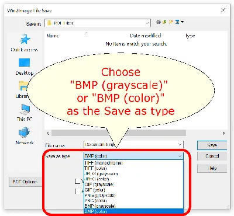Viewport: 234px width, 216px height.
Task: Click the scroll left arrow
Action: [x=48, y=133]
